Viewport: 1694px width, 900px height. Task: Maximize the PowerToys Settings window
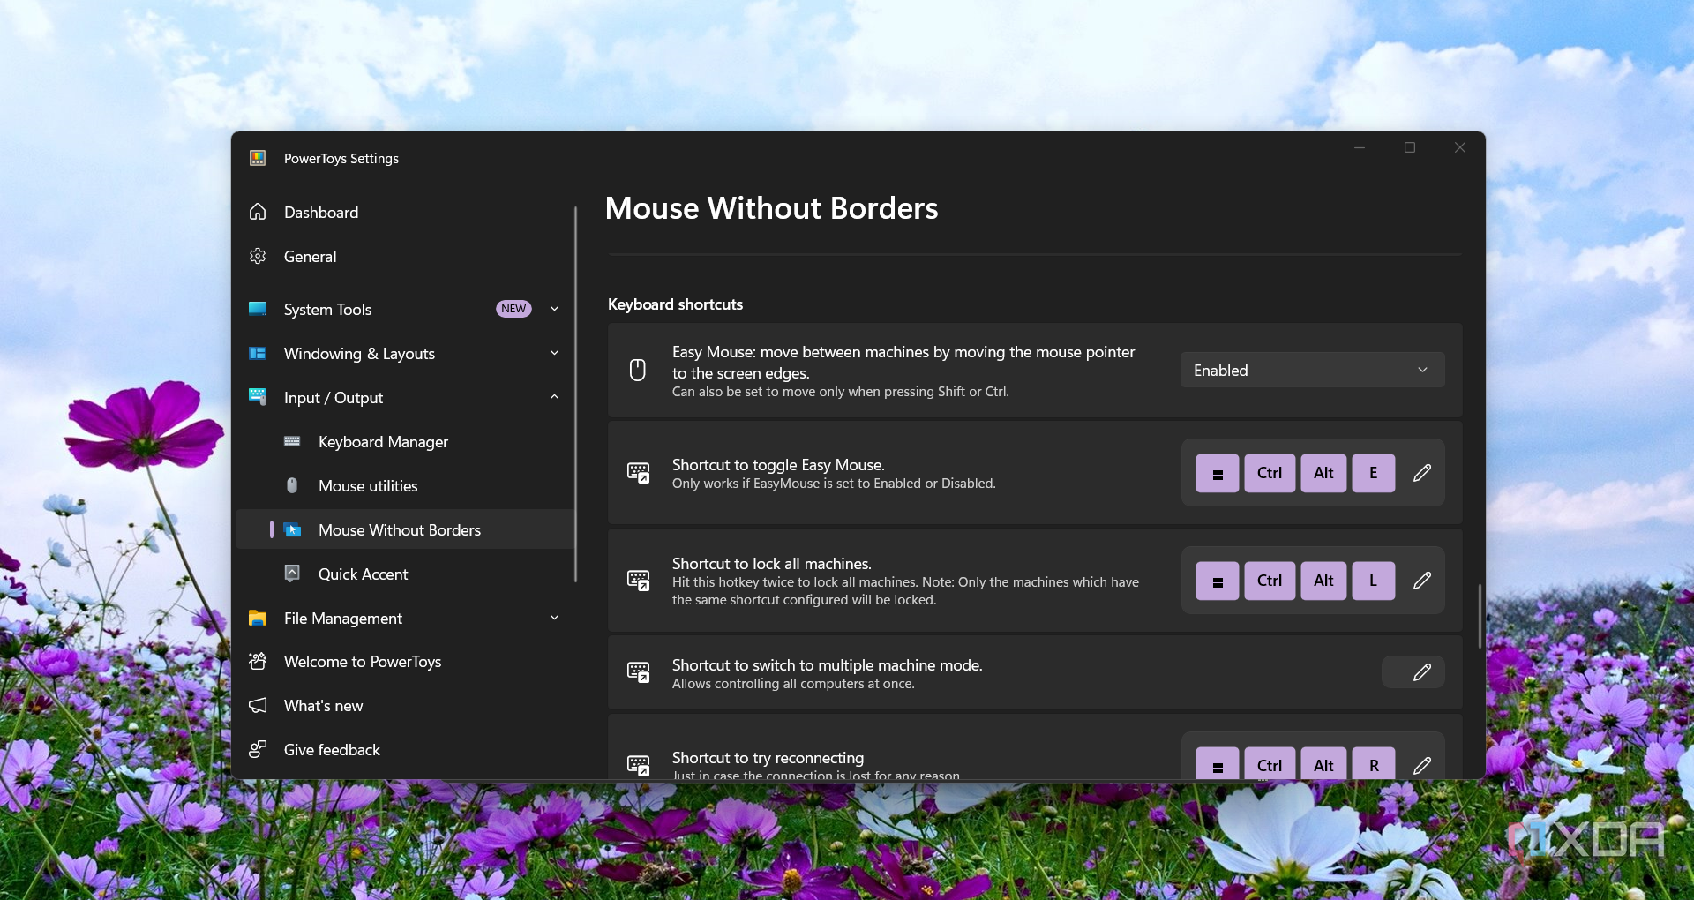[x=1410, y=147]
